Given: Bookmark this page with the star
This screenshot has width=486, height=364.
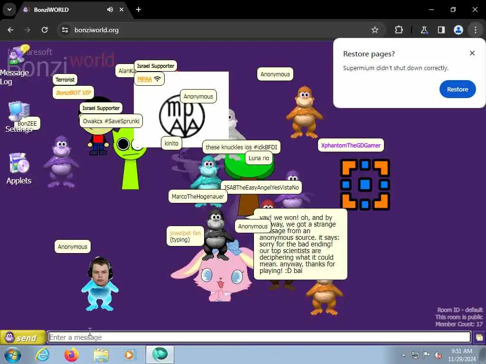Looking at the screenshot, I should click(x=375, y=30).
